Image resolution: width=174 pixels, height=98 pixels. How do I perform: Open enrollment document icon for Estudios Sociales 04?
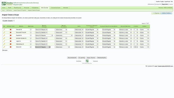pos(31,38)
